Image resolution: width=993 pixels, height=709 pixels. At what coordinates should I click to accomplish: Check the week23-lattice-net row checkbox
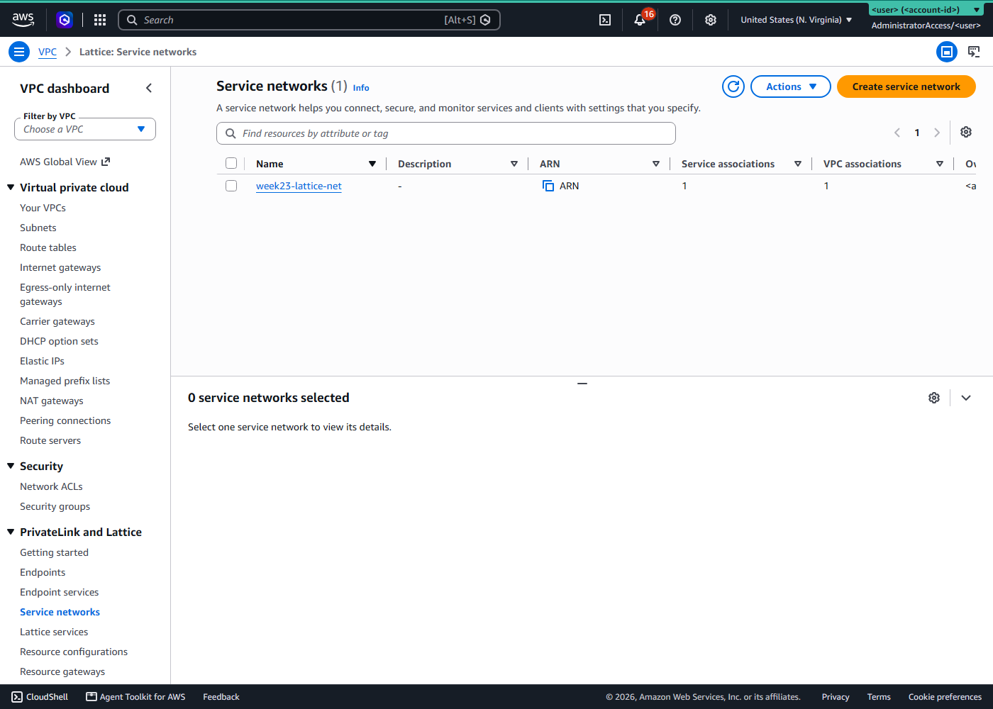[231, 186]
